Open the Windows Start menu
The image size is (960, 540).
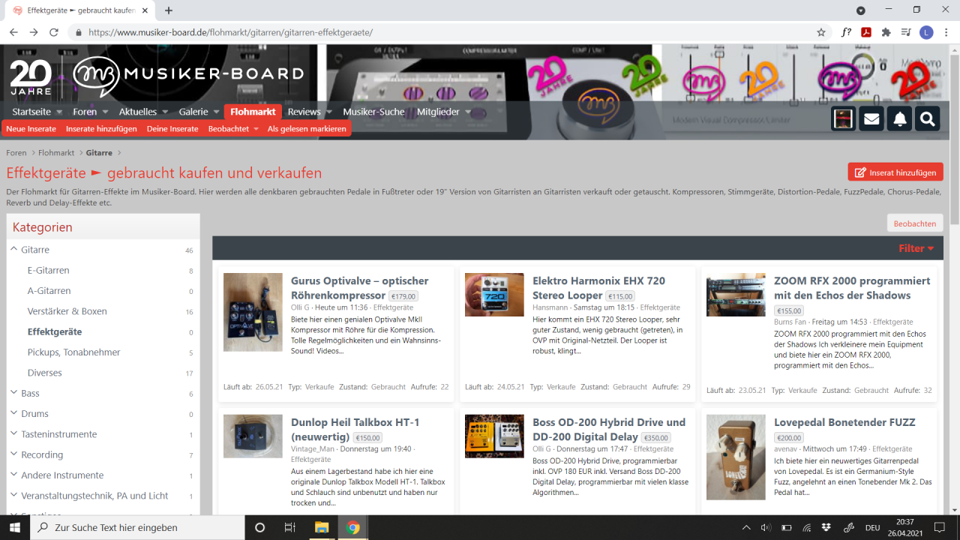[15, 527]
